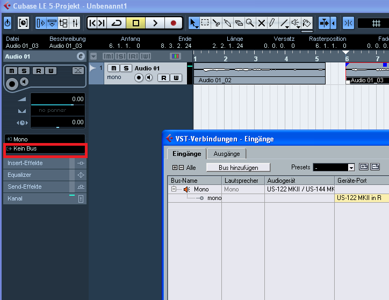Switch to the Eingänge tab
The image size is (389, 300).
tap(186, 154)
